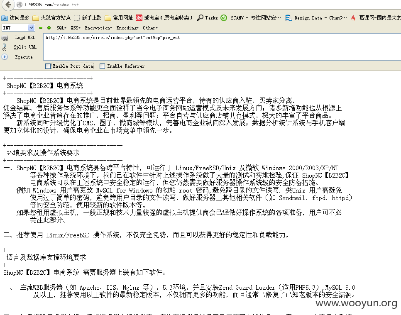Viewport: 401px width, 315px height.
Task: Click the globe site identity icon
Action: 20,5
